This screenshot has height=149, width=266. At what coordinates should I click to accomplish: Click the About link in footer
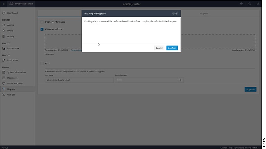[5, 148]
